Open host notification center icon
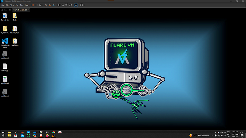This screenshot has height=138, width=246. [242, 136]
